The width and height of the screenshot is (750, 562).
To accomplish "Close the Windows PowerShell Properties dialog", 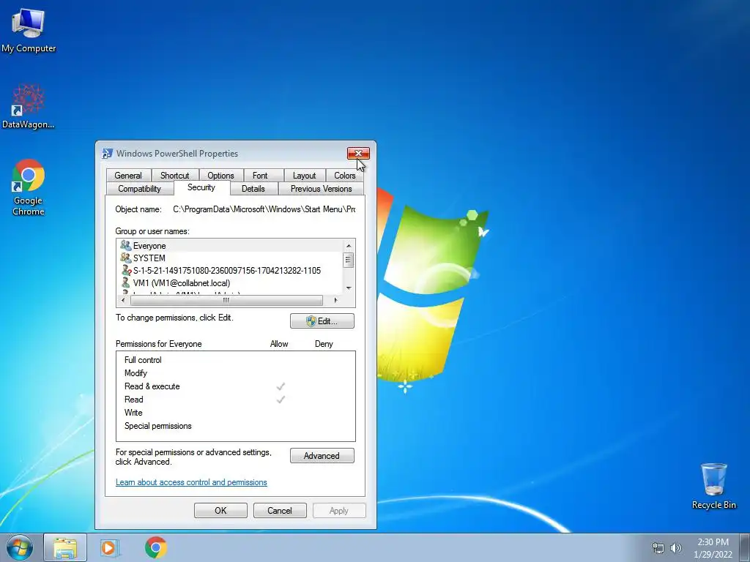I will pyautogui.click(x=358, y=153).
